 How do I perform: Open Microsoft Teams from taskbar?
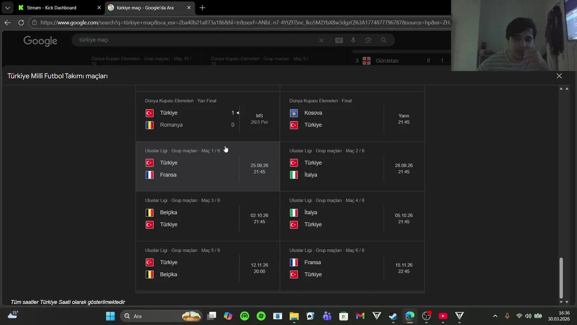point(327,316)
